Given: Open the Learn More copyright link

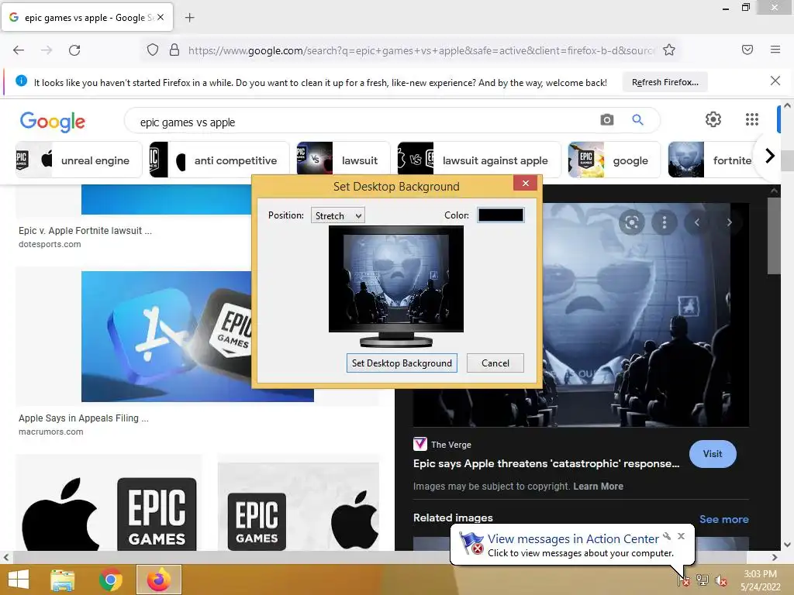Looking at the screenshot, I should [x=598, y=487].
